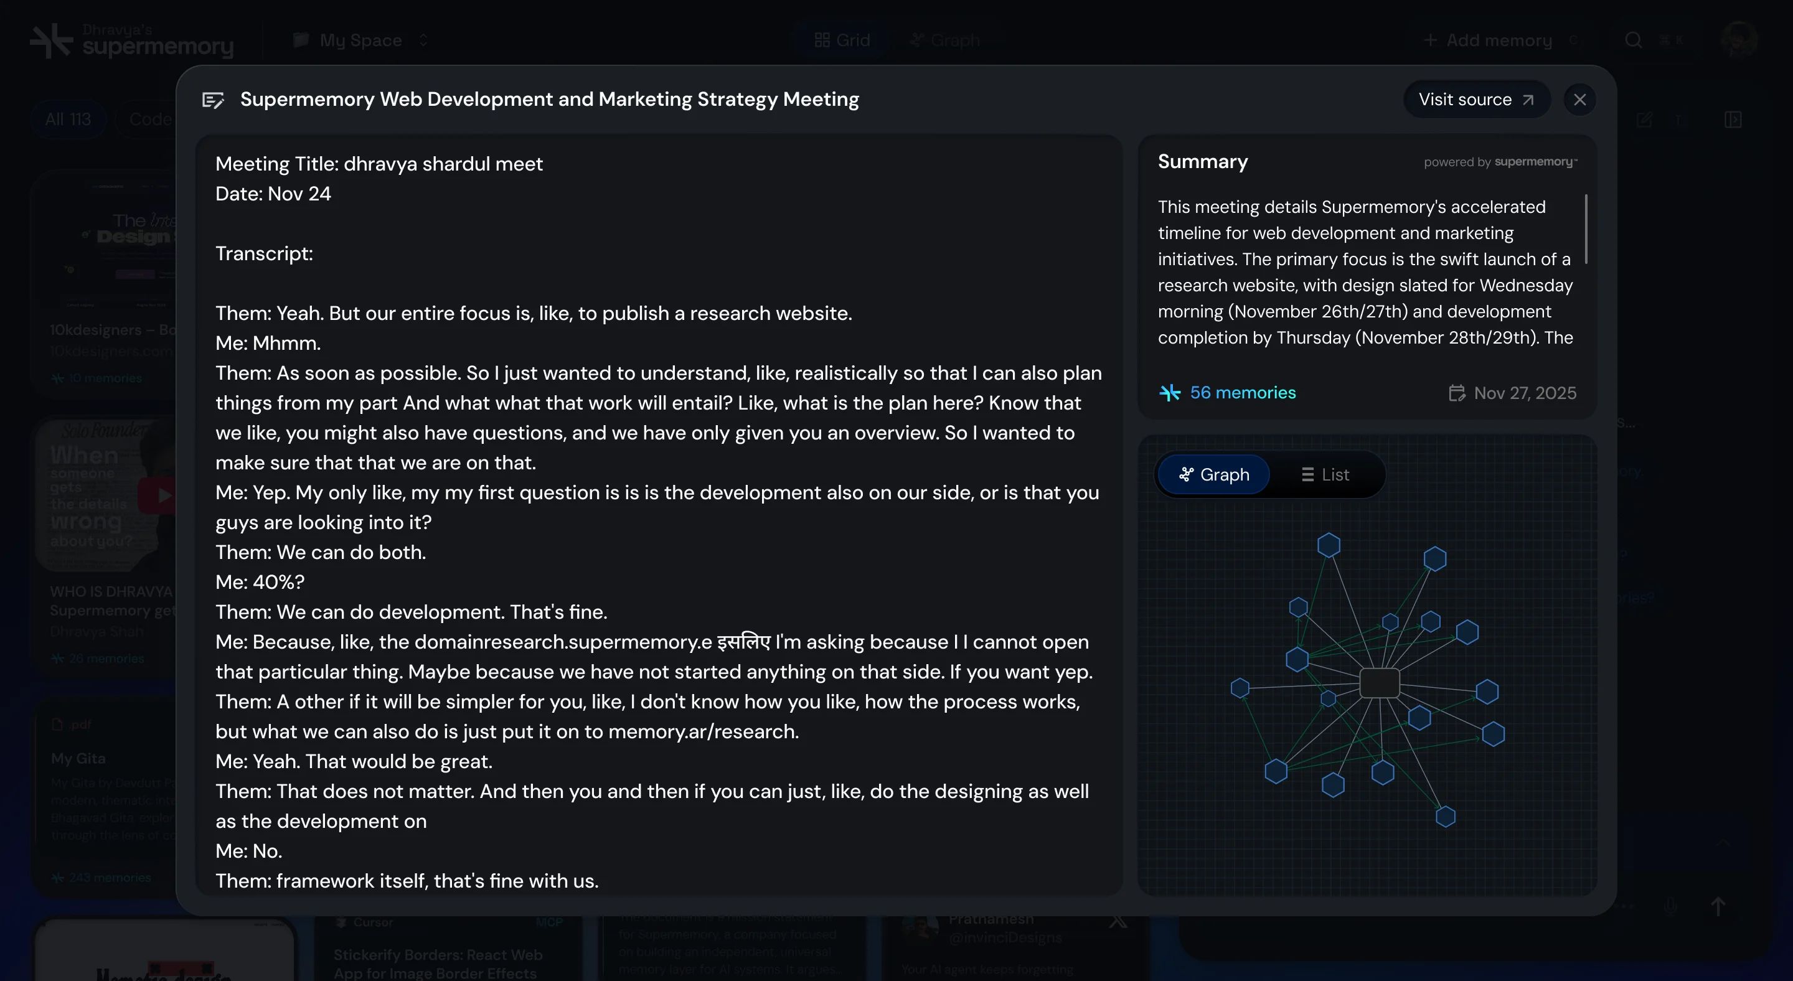This screenshot has width=1793, height=981.
Task: Select the Graph view in memory panel
Action: point(1214,474)
